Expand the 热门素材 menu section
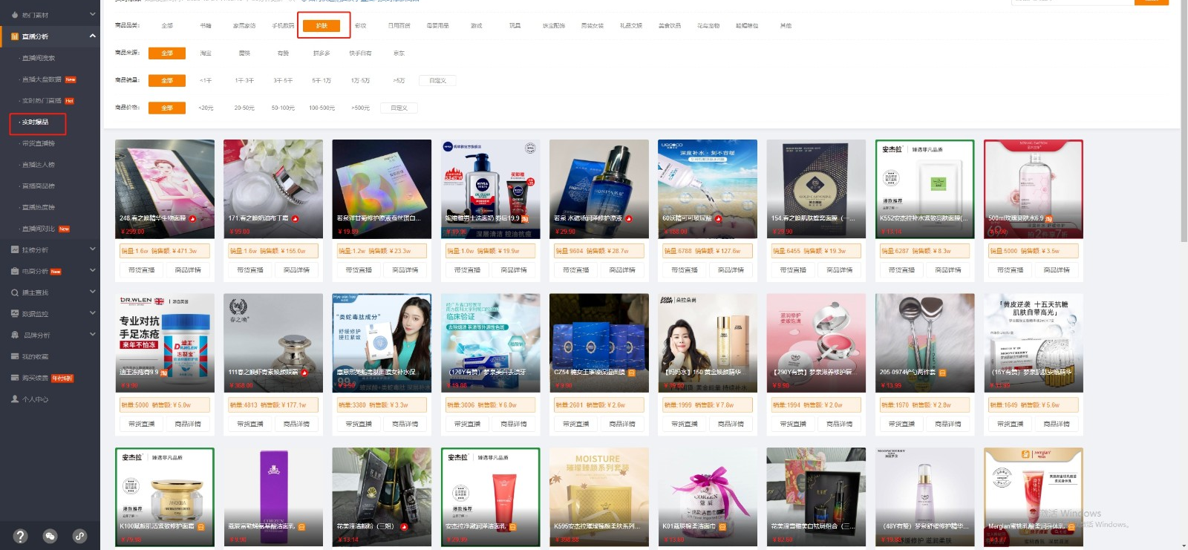This screenshot has width=1188, height=550. [93, 14]
